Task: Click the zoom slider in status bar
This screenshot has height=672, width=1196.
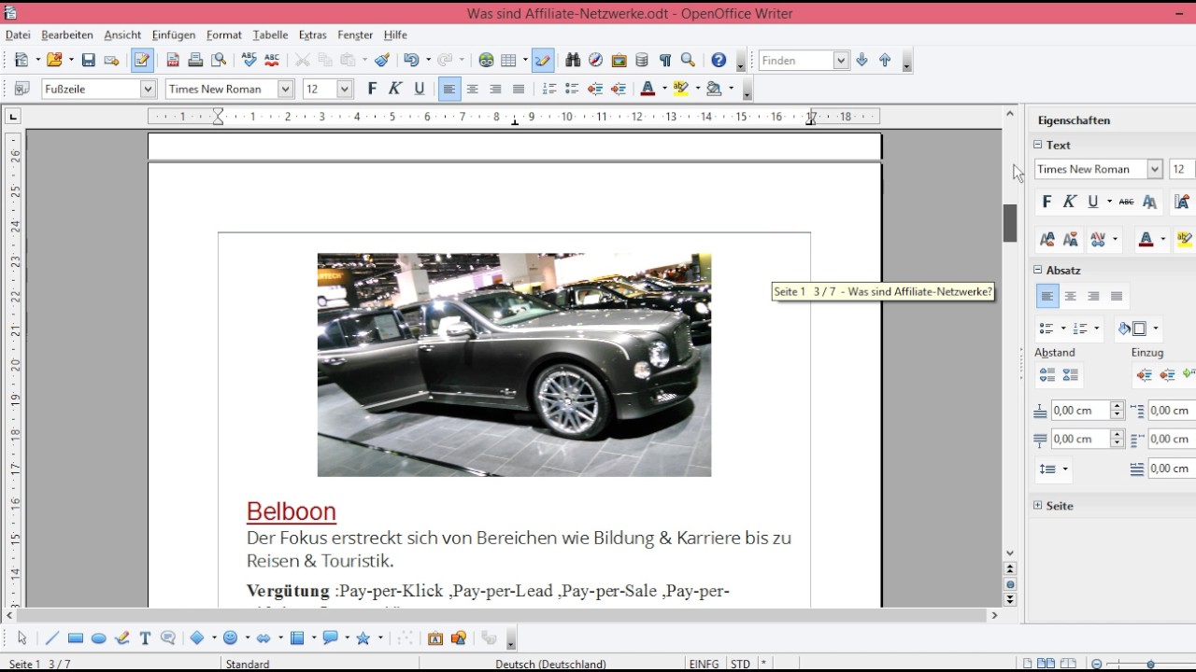Action: coord(1151,664)
